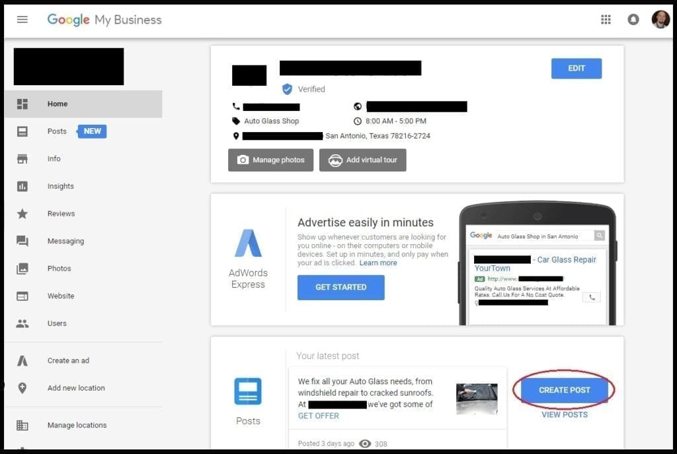
Task: Click the eye views icon beside 308
Action: tap(365, 443)
